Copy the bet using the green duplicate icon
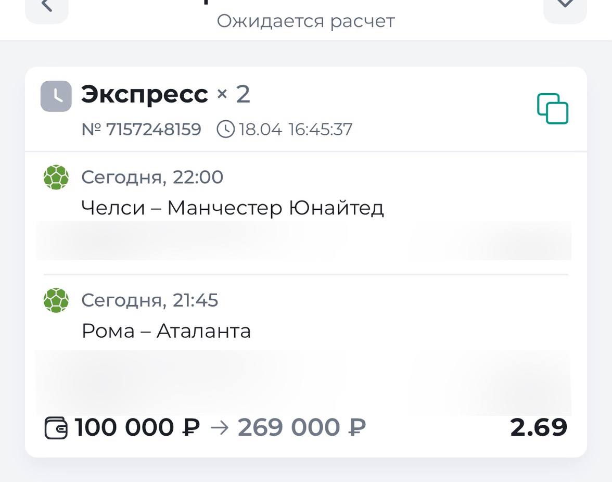Viewport: 612px width, 482px height. [x=553, y=109]
